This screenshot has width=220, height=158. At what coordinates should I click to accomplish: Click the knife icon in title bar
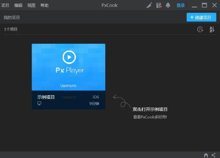click(149, 6)
